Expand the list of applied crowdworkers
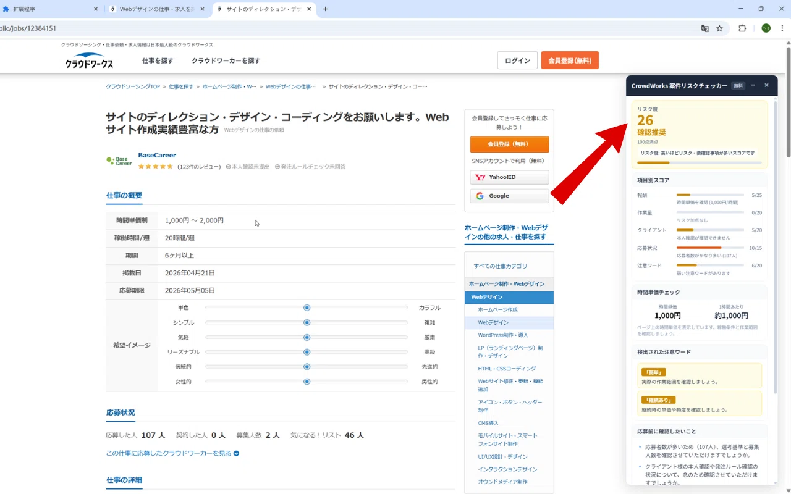This screenshot has width=791, height=494. (172, 453)
